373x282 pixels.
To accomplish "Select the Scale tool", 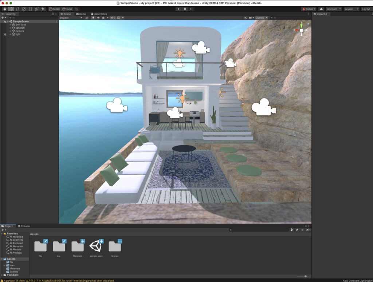I will coord(23,9).
